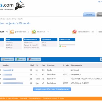This screenshot has height=102, width=102.
Task: Select the descartados 35 tab
Action: (84, 32)
